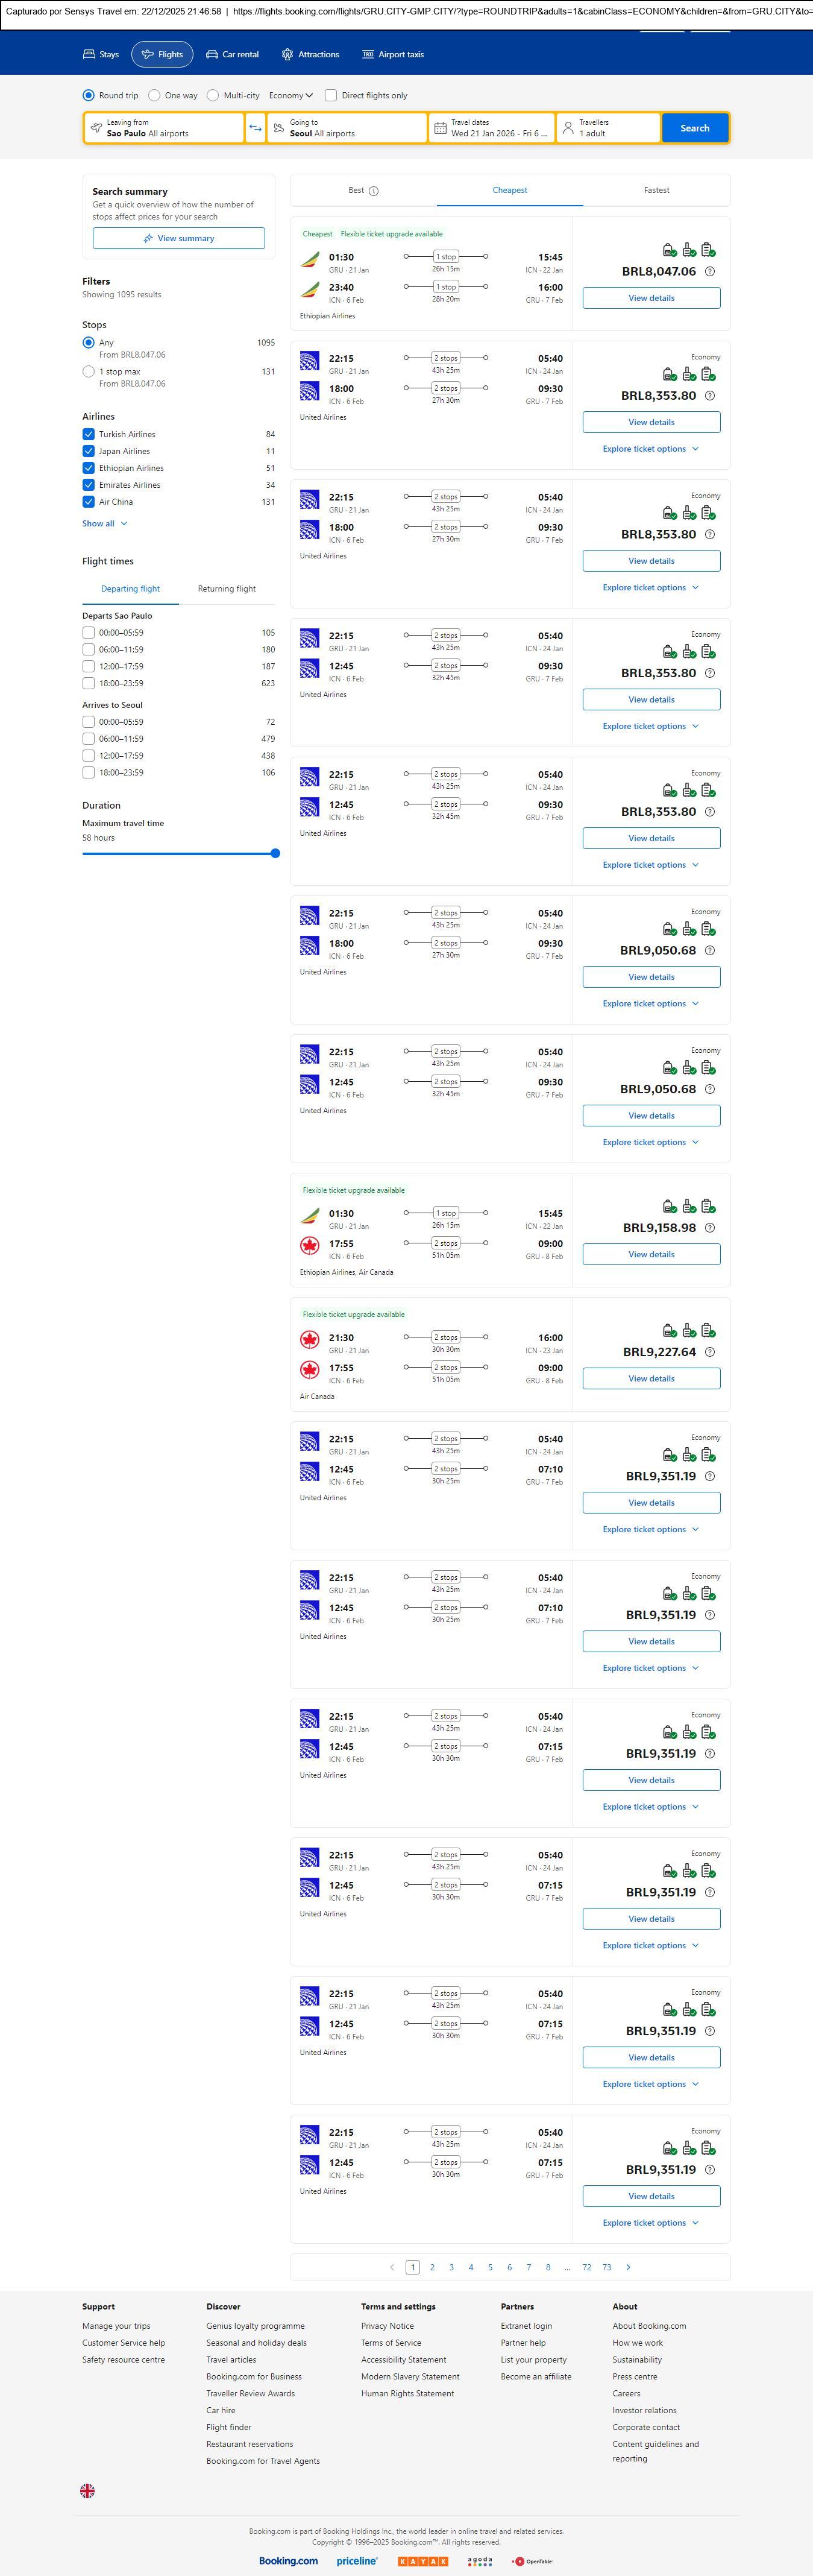Click the Leaving from Sao Paulo field

(164, 128)
